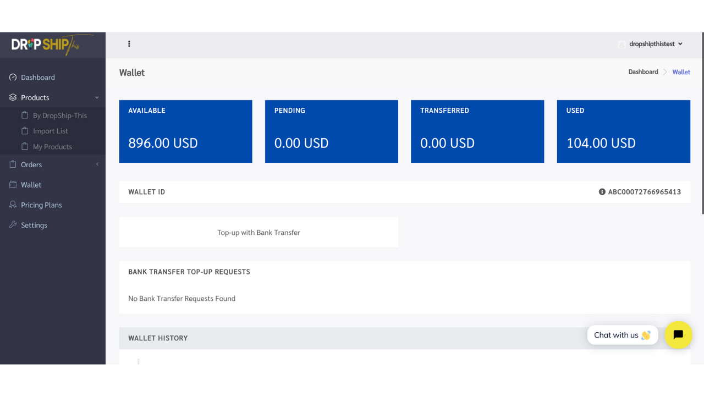The image size is (704, 396).
Task: Click the Wallet breadcrumb link
Action: click(681, 71)
